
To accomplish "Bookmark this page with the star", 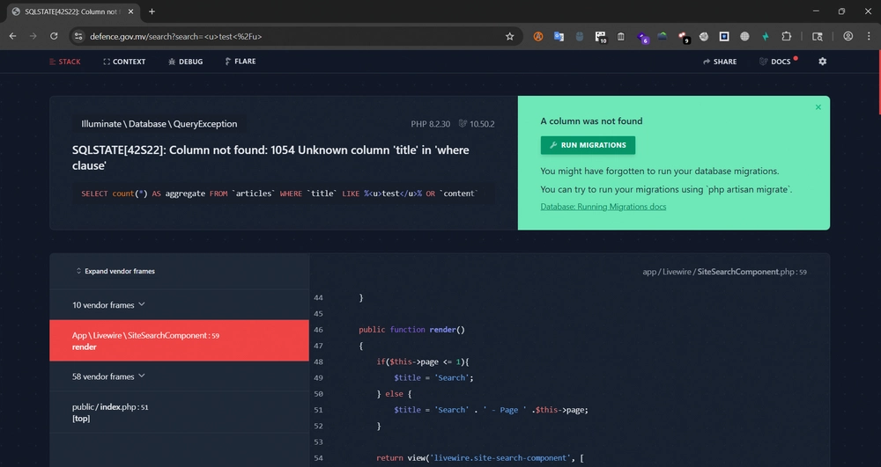I will 509,36.
